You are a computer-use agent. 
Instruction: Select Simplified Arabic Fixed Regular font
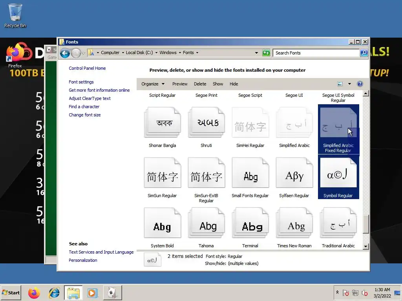point(338,129)
